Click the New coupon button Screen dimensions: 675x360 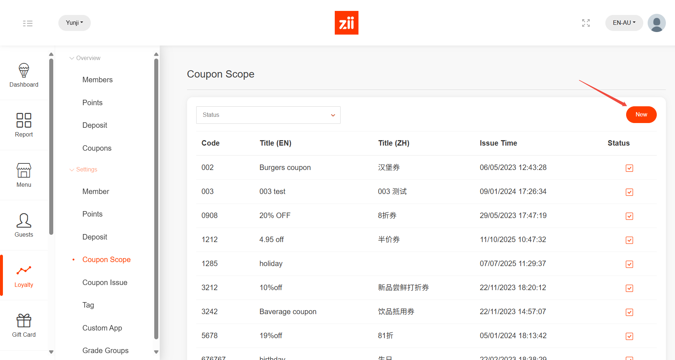point(641,115)
